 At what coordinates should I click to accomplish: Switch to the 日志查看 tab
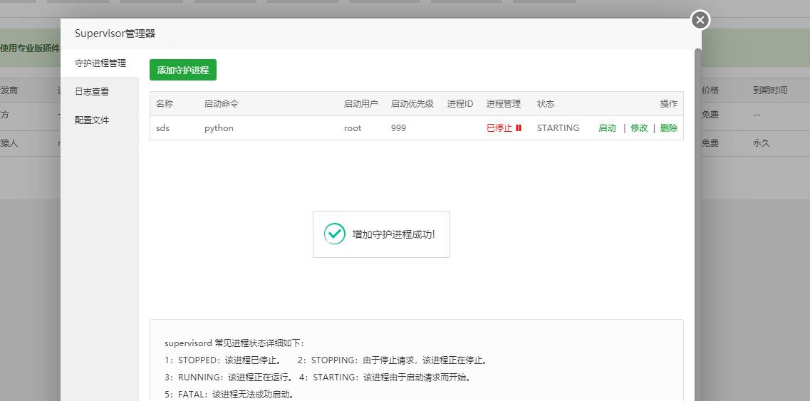point(92,91)
